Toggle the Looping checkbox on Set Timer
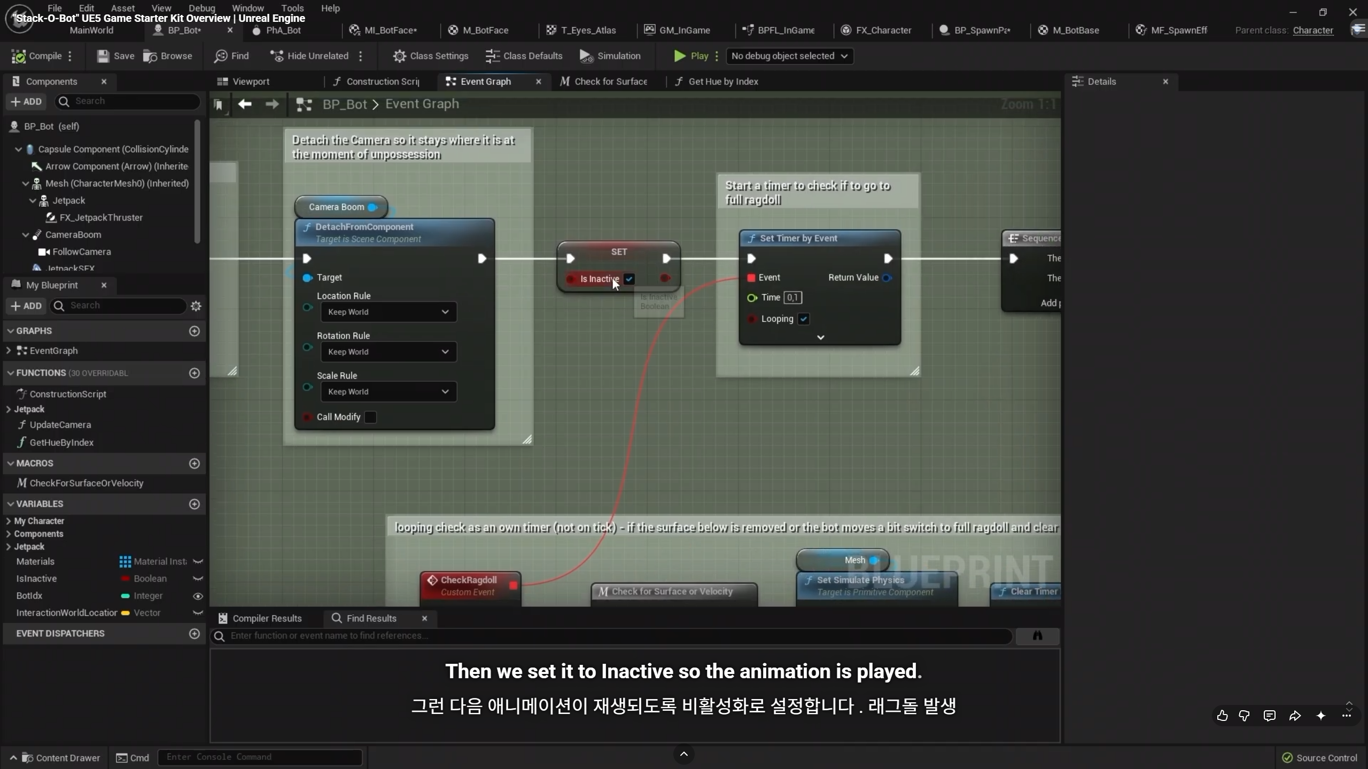Screen dimensions: 1368x769 [804, 319]
